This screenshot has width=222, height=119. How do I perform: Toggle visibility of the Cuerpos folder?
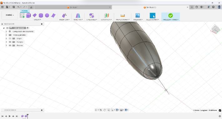pos(10,42)
